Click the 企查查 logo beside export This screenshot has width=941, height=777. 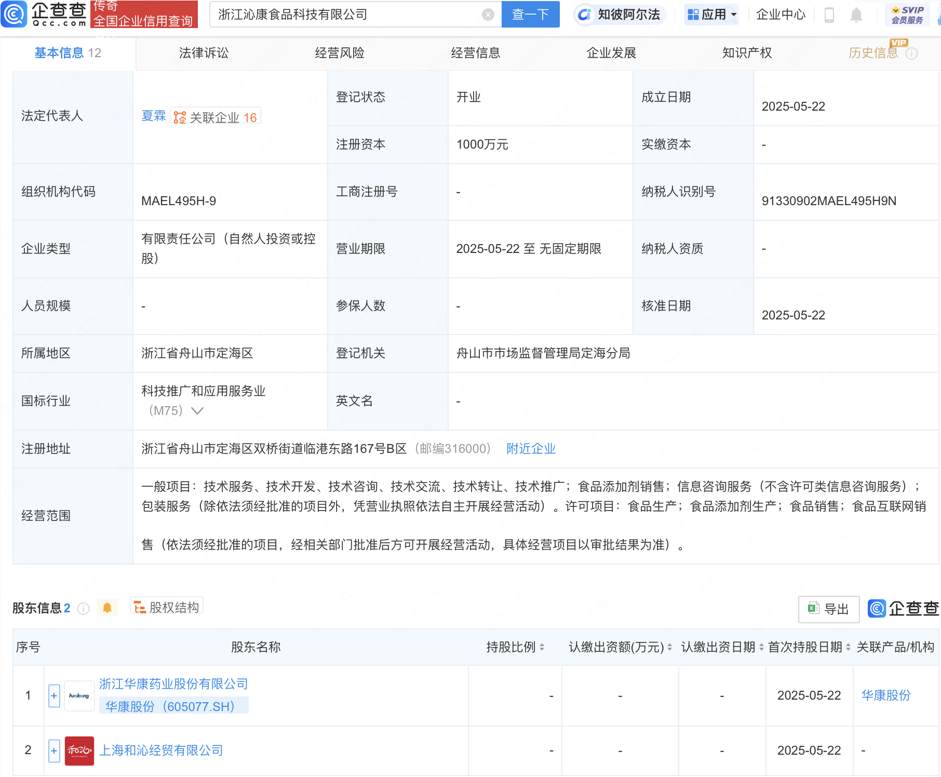coord(903,608)
